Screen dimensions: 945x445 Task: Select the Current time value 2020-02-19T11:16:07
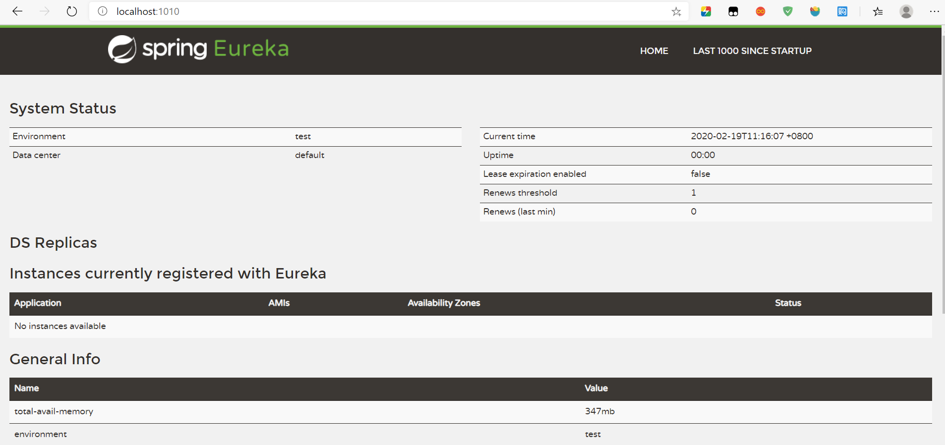tap(752, 136)
